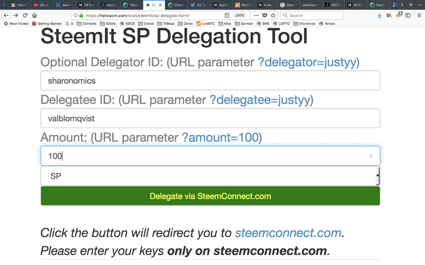The image size is (425, 265).
Task: Switch to the Google 'black' tab
Action: (x=289, y=5)
